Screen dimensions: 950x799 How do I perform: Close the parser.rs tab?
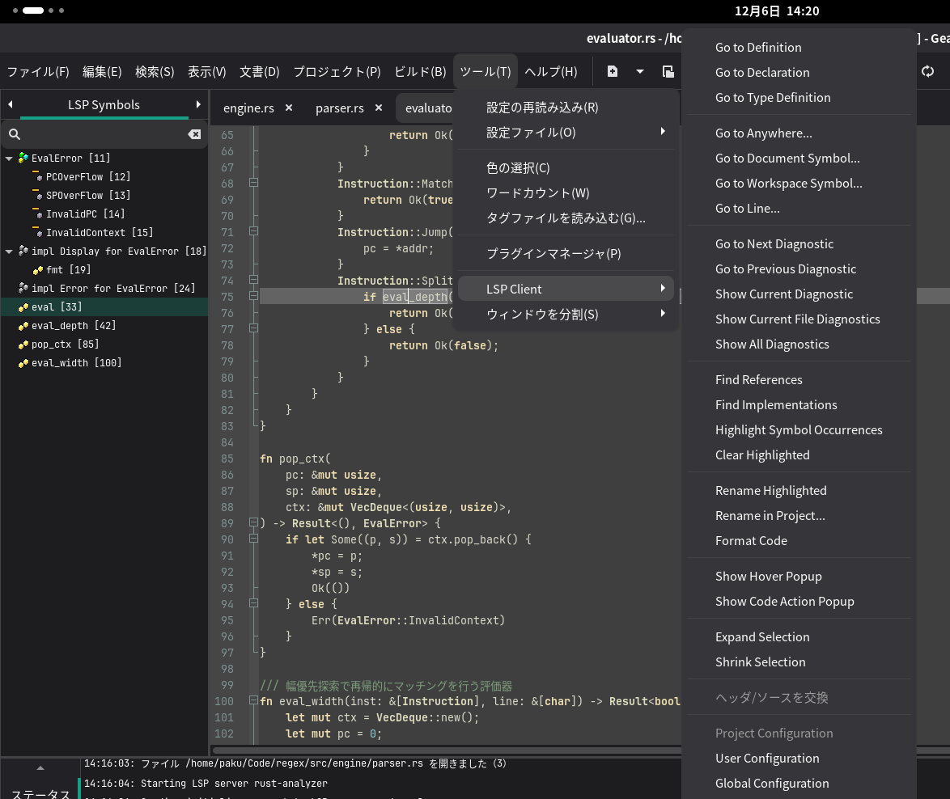[380, 108]
